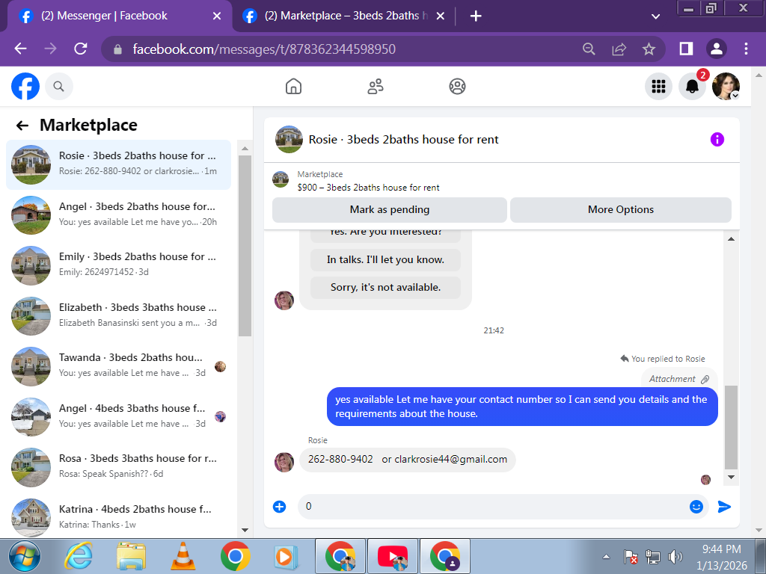Viewport: 766px width, 574px height.
Task: Open Katrina 4beds 2baths house conversation
Action: pyautogui.click(x=118, y=517)
